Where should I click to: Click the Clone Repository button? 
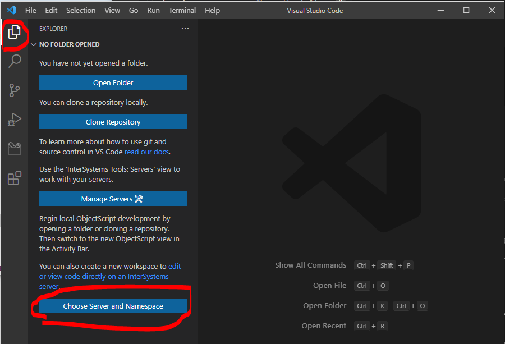[x=113, y=122]
